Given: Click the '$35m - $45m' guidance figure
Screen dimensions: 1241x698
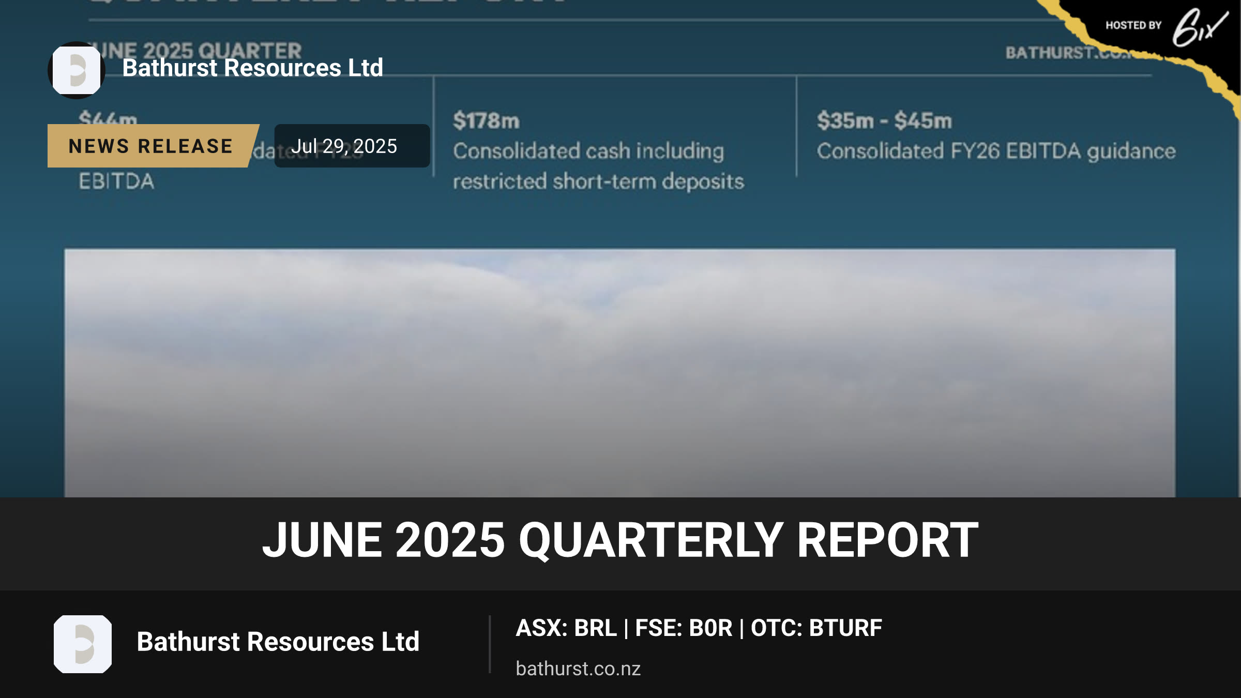Looking at the screenshot, I should 884,121.
